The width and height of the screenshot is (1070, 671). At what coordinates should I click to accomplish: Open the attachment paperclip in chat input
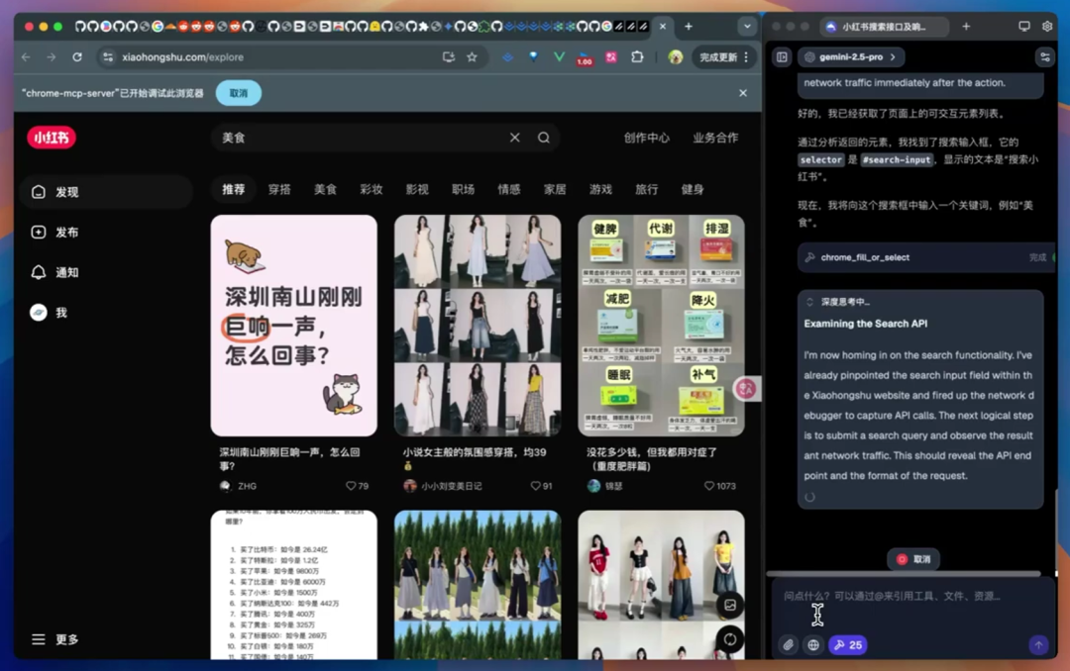tap(789, 645)
